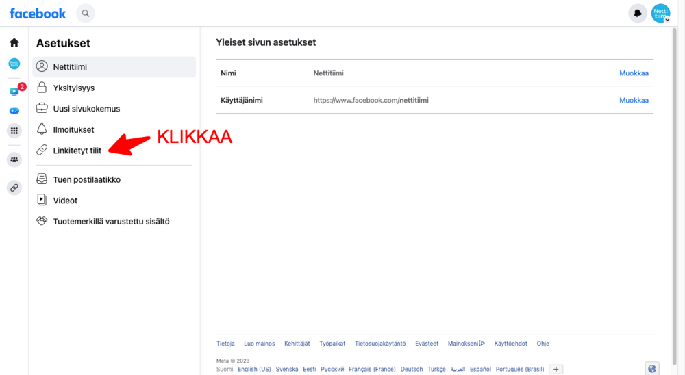Open the search magnifier button
Image resolution: width=685 pixels, height=375 pixels.
pyautogui.click(x=86, y=14)
